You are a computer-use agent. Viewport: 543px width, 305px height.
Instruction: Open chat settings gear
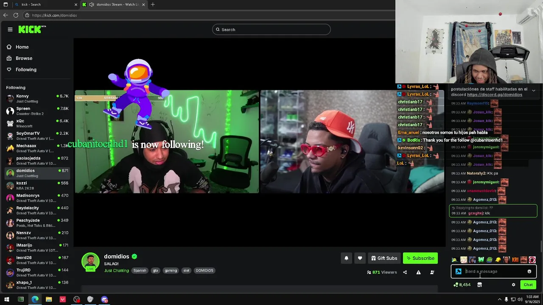point(513,285)
